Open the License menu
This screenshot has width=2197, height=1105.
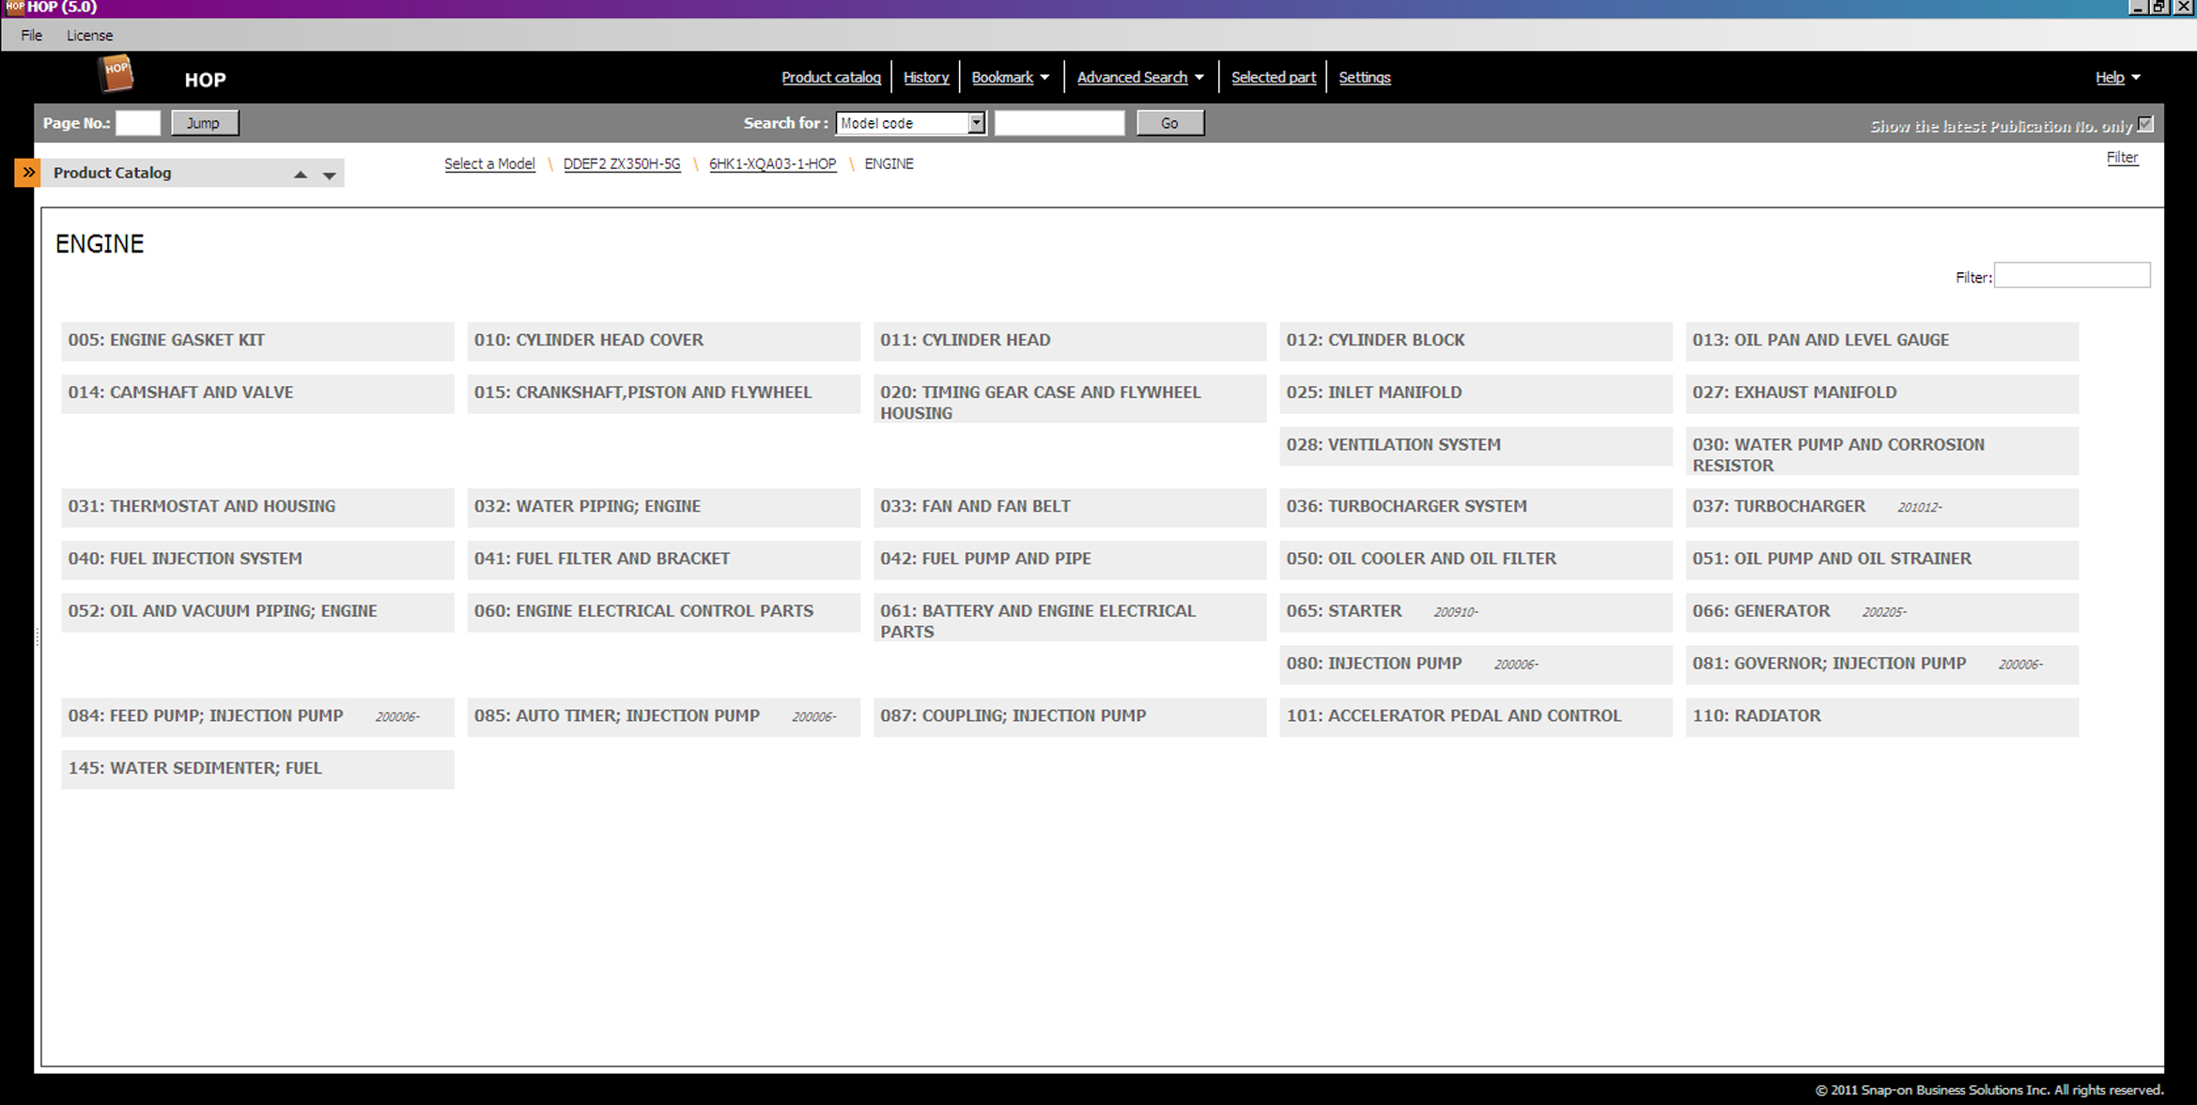tap(89, 36)
